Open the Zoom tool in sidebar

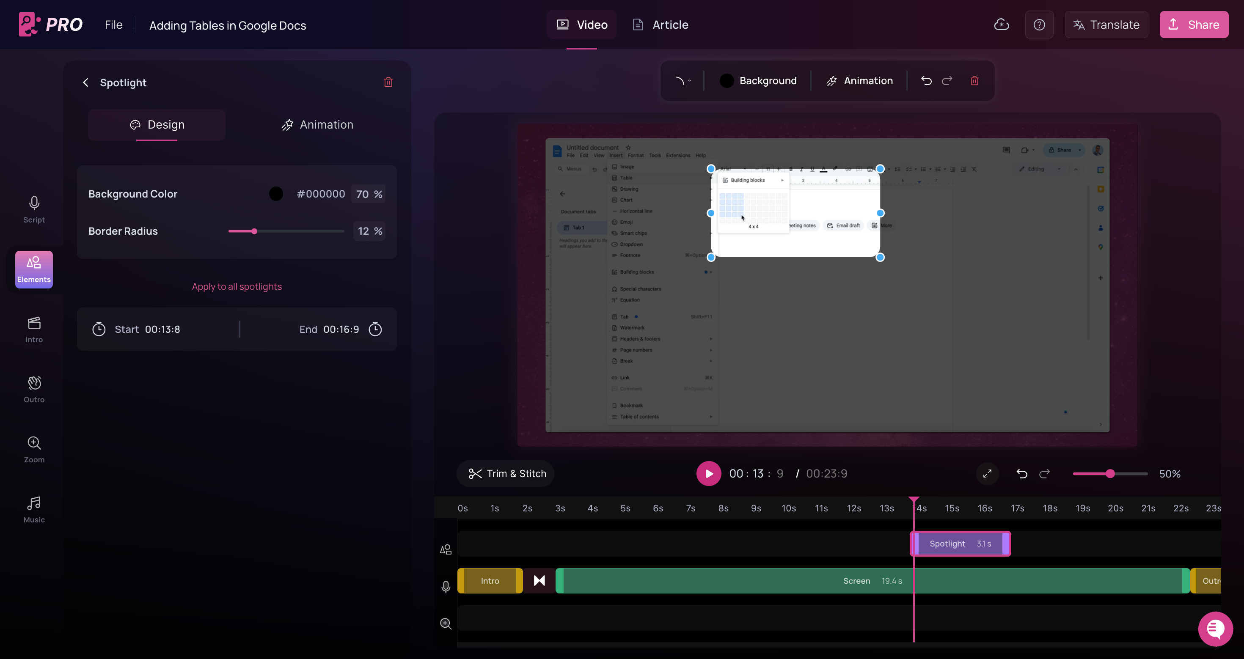(x=34, y=449)
